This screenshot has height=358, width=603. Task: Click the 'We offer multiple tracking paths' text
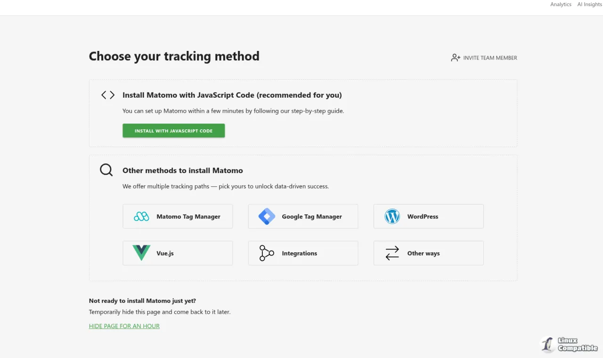tap(226, 186)
